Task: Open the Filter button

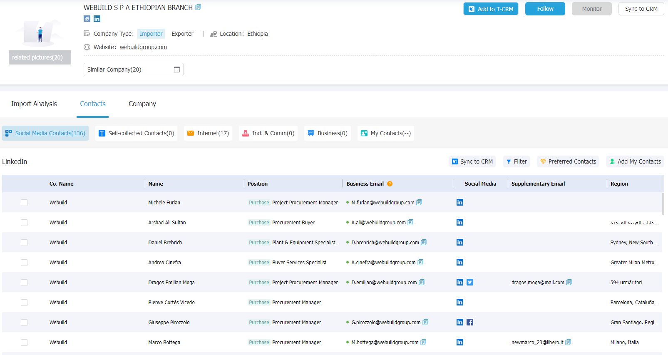Action: click(x=517, y=161)
